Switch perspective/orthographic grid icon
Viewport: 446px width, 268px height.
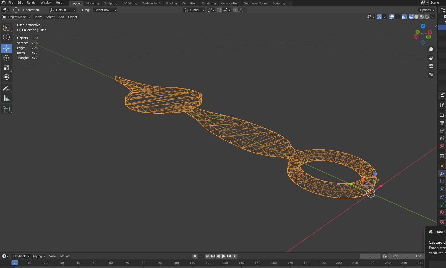click(x=431, y=75)
